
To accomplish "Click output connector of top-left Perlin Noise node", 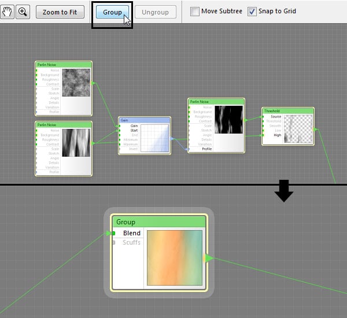I will tap(93, 84).
